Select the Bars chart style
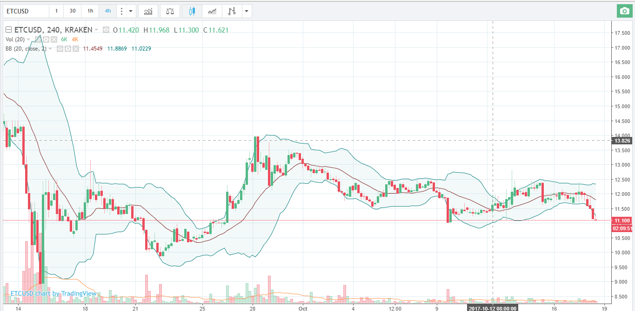The image size is (635, 311). pos(231,11)
